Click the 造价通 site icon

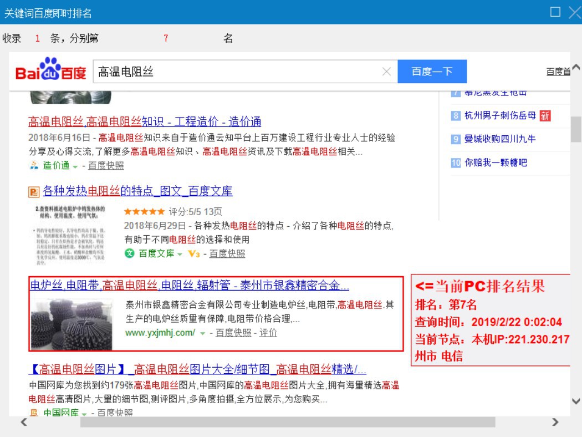[x=34, y=165]
